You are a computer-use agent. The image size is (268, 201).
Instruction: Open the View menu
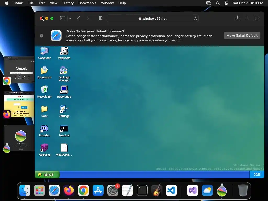click(53, 3)
